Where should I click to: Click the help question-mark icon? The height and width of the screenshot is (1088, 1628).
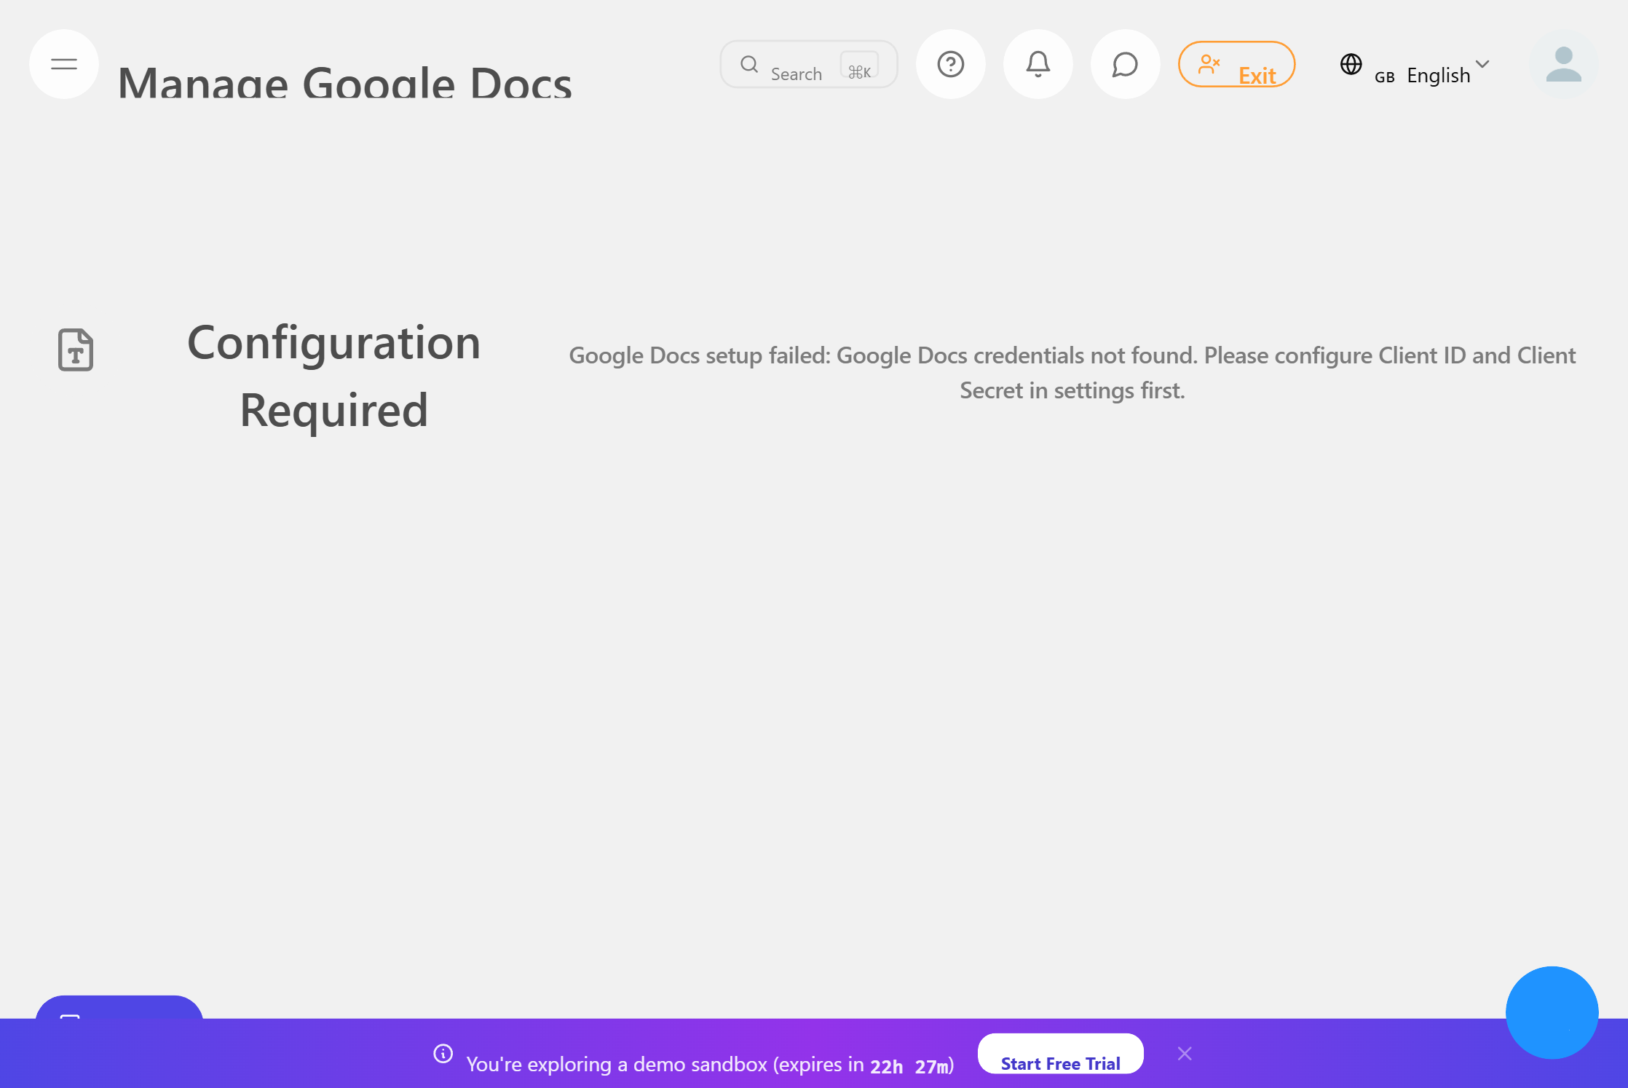pos(951,64)
